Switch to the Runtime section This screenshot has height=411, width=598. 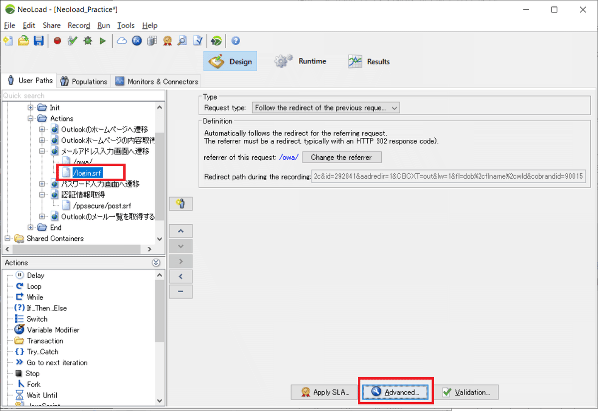click(x=300, y=61)
